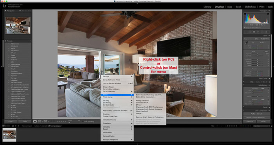The height and width of the screenshot is (145, 274).
Task: Select the filmstrip photo thumbnail
Action: [x=9, y=134]
